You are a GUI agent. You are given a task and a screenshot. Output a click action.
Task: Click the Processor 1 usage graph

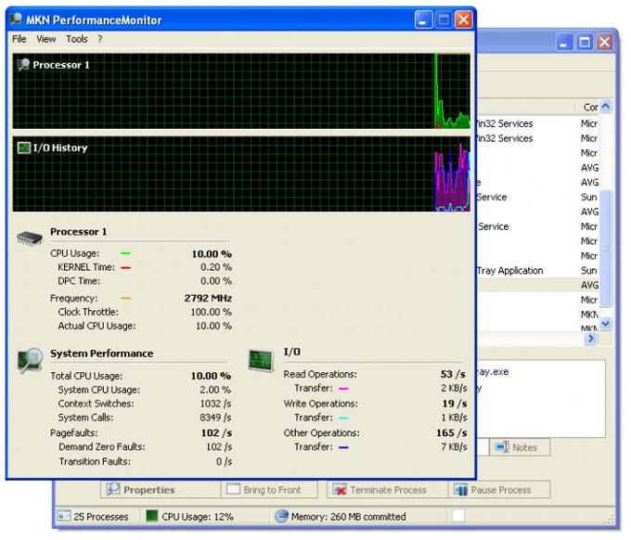click(x=241, y=91)
